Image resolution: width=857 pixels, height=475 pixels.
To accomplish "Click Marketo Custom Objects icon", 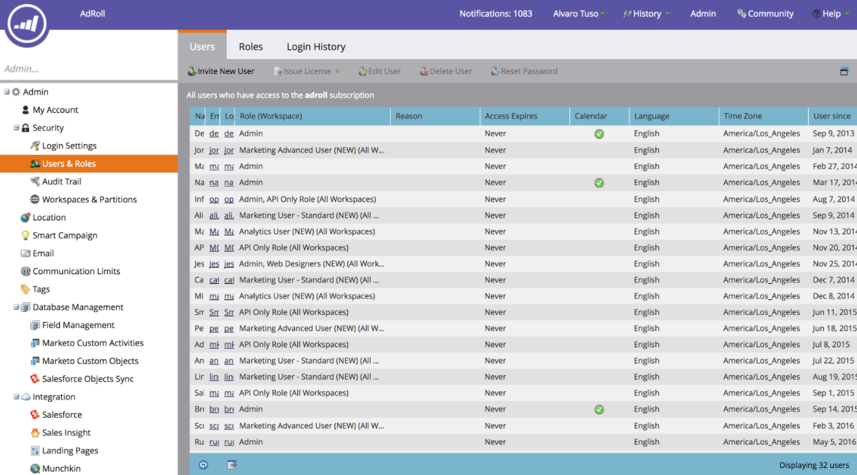I will pos(35,361).
